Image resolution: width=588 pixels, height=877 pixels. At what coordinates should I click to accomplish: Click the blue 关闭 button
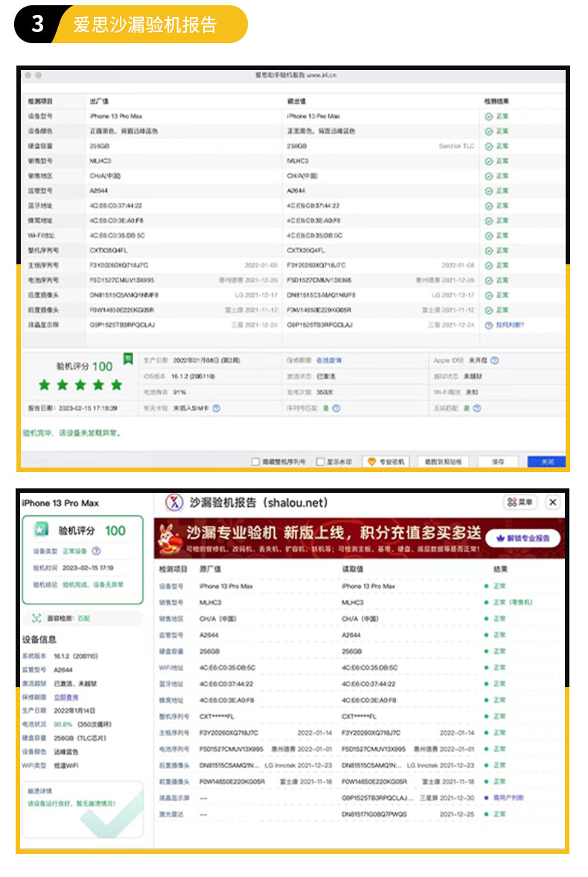(546, 462)
